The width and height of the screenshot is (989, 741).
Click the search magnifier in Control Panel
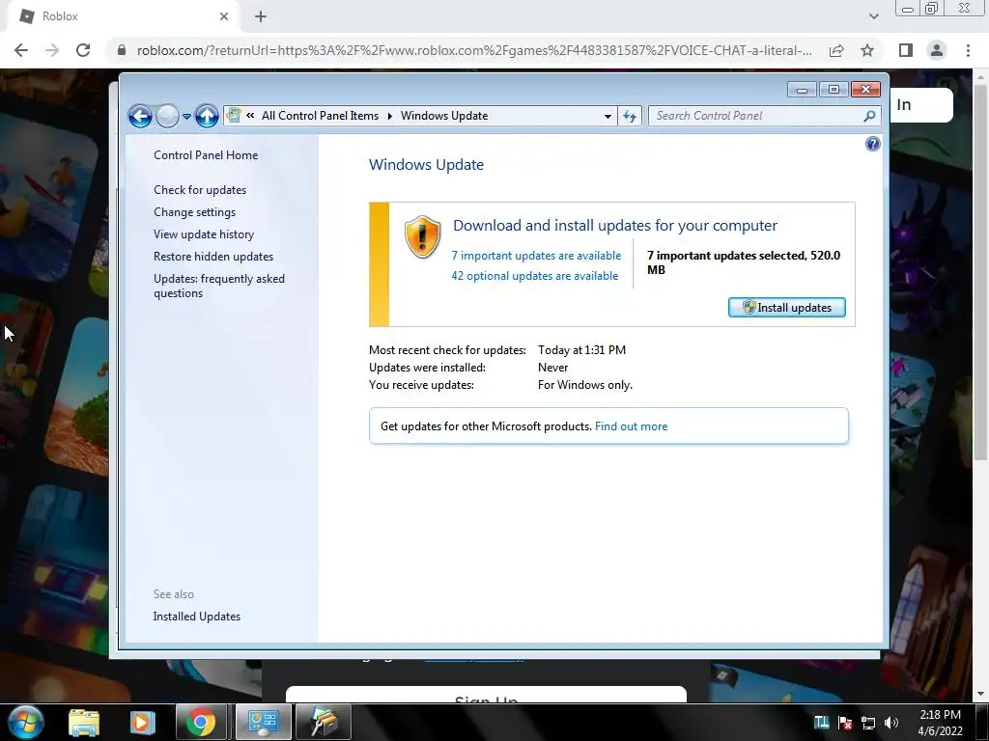[870, 116]
